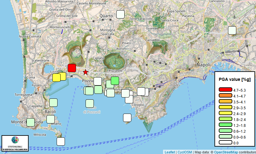Viewport: 256px width, 154px height.
Task: Select the station marker beside Miseno label
Action: pyautogui.click(x=50, y=119)
